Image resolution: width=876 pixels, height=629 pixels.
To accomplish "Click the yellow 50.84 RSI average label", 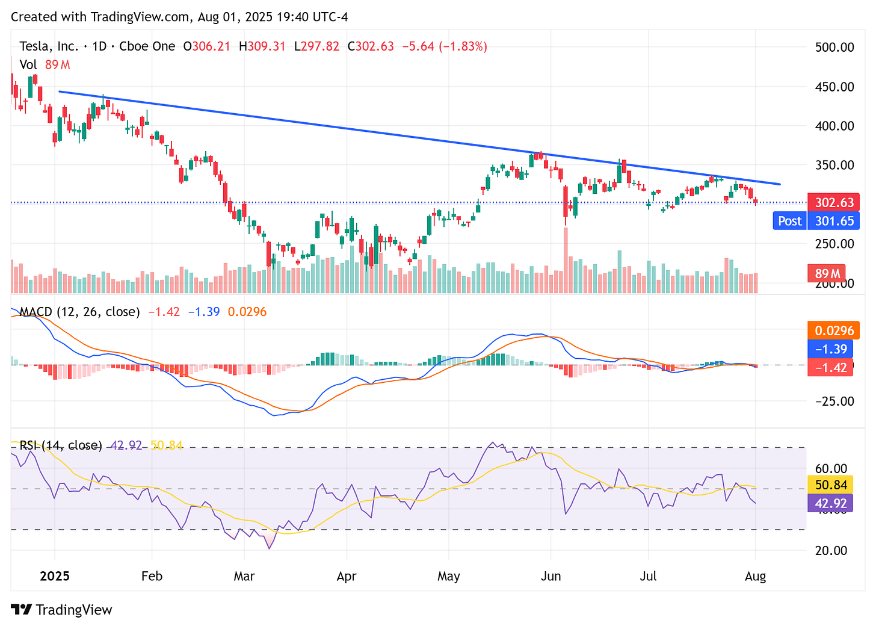I will [831, 485].
